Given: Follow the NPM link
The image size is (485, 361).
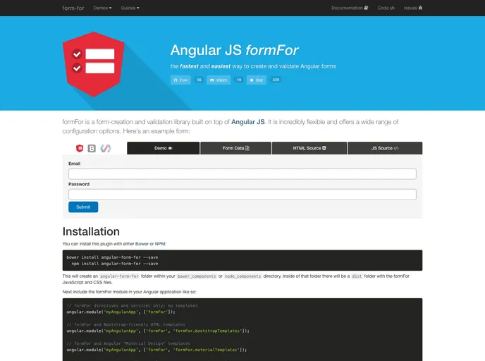Looking at the screenshot, I should [160, 244].
